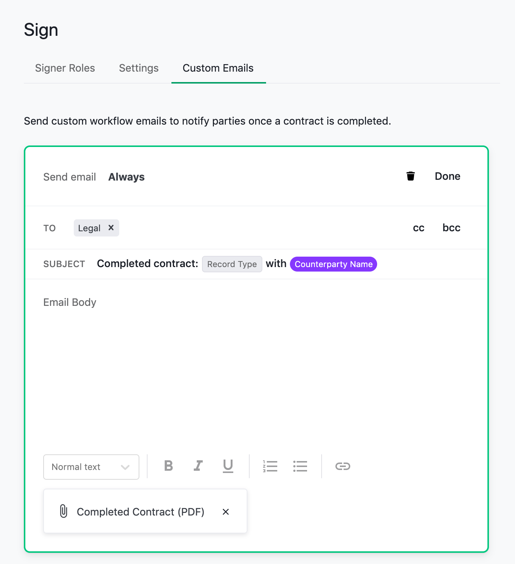Insert a bulleted list
This screenshot has width=515, height=564.
(x=300, y=466)
